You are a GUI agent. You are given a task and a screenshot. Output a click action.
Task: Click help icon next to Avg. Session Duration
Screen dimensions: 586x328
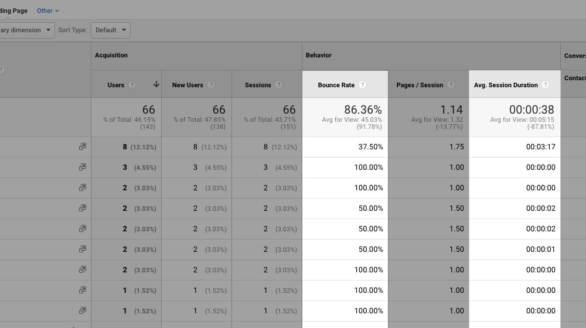pos(546,85)
